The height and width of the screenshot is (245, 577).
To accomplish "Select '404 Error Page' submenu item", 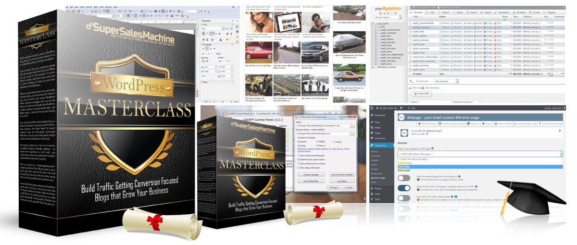I will (x=378, y=178).
